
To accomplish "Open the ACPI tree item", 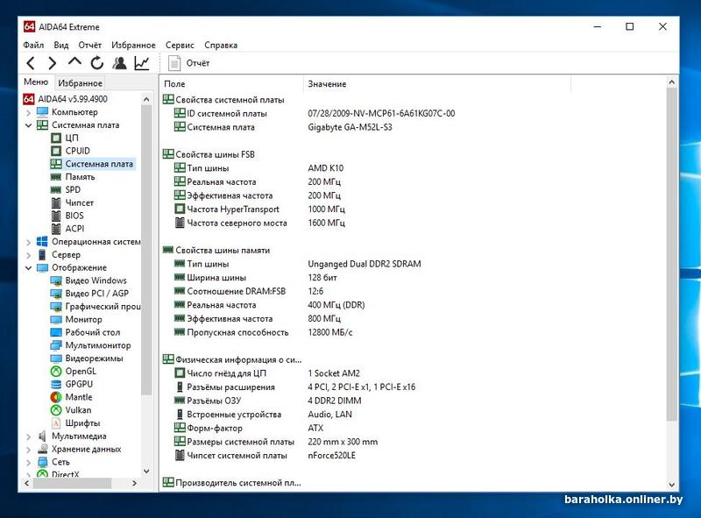I will 74,229.
